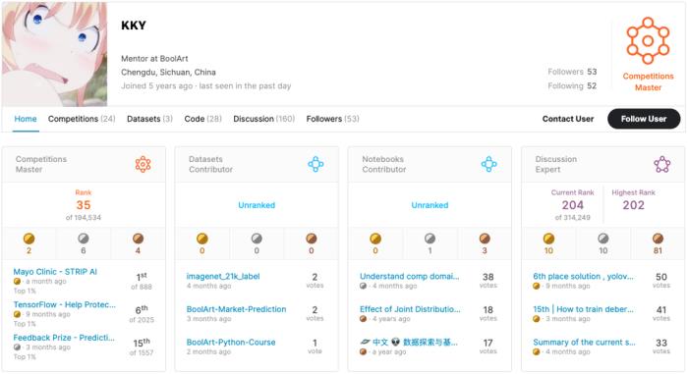
Task: Open the BoolArt-Market-Prediction dataset
Action: click(236, 309)
